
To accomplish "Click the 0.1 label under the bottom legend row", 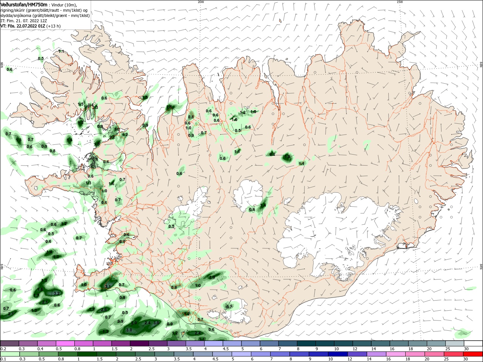I will tap(3, 359).
